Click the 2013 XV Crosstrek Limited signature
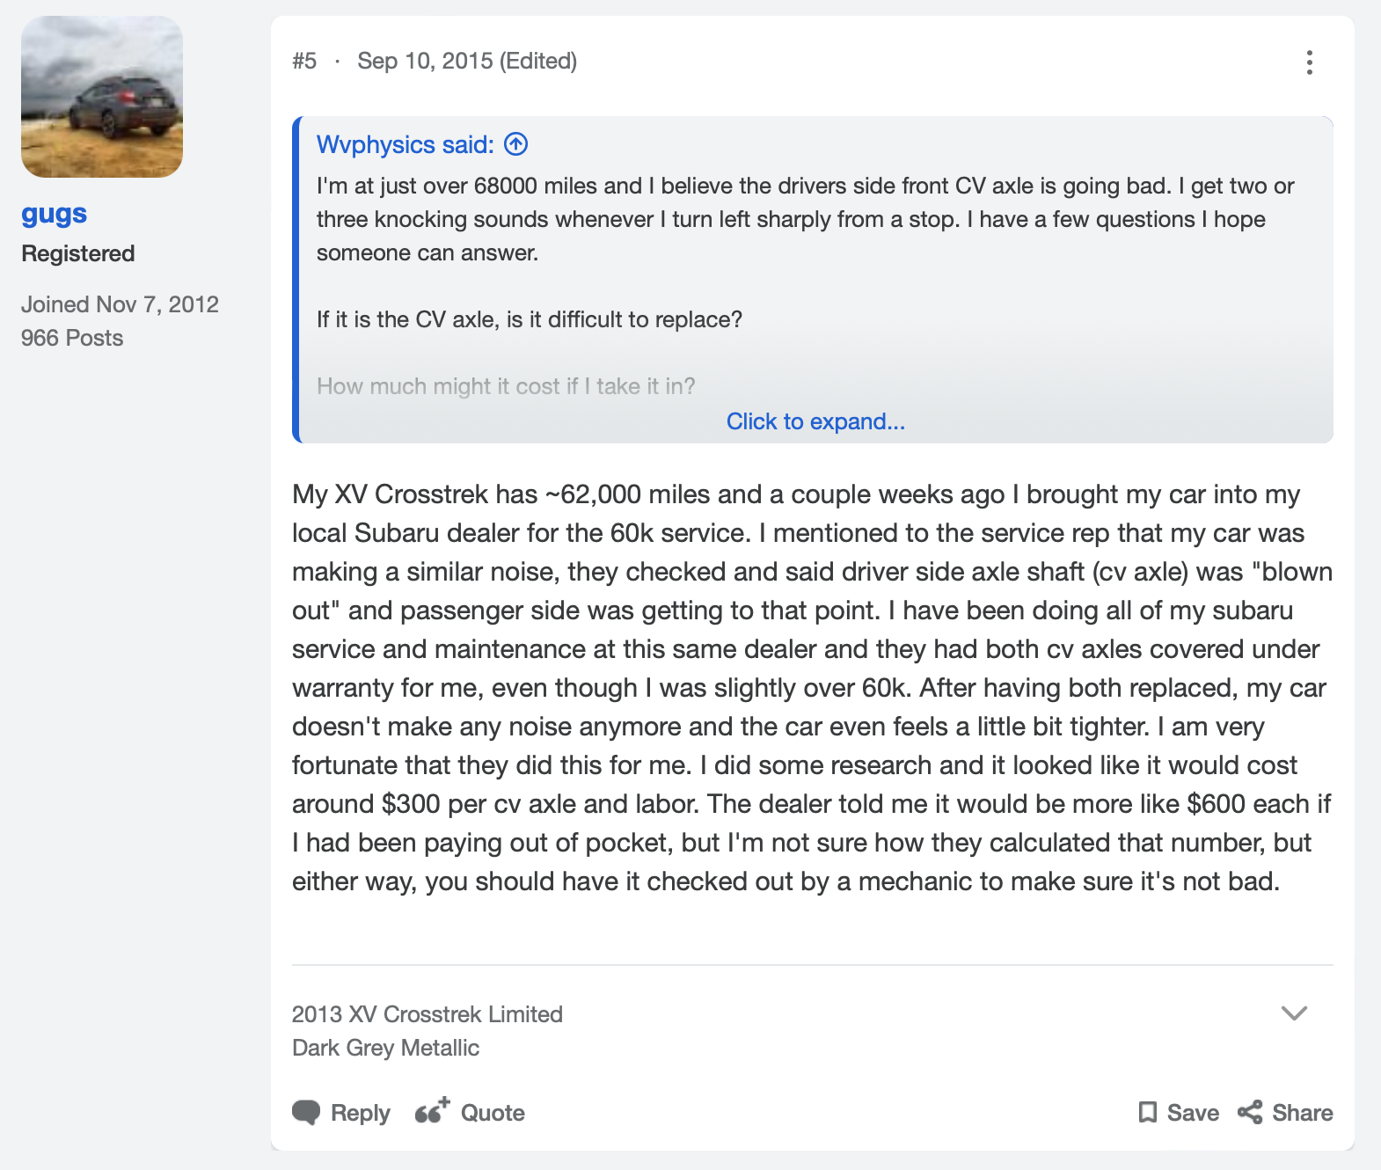This screenshot has width=1381, height=1170. tap(427, 1014)
